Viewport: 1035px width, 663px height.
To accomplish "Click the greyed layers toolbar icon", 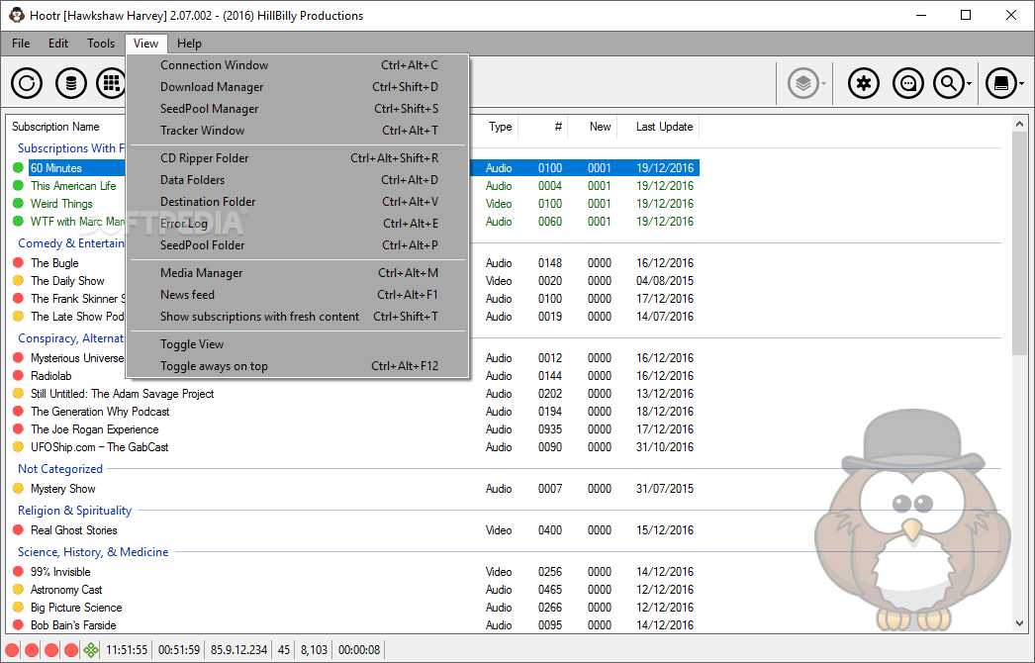I will click(803, 83).
